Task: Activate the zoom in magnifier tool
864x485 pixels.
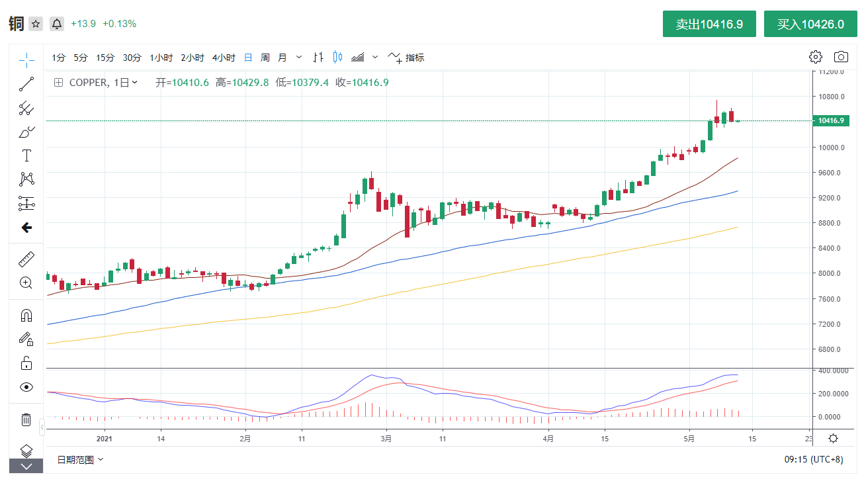Action: (x=26, y=283)
